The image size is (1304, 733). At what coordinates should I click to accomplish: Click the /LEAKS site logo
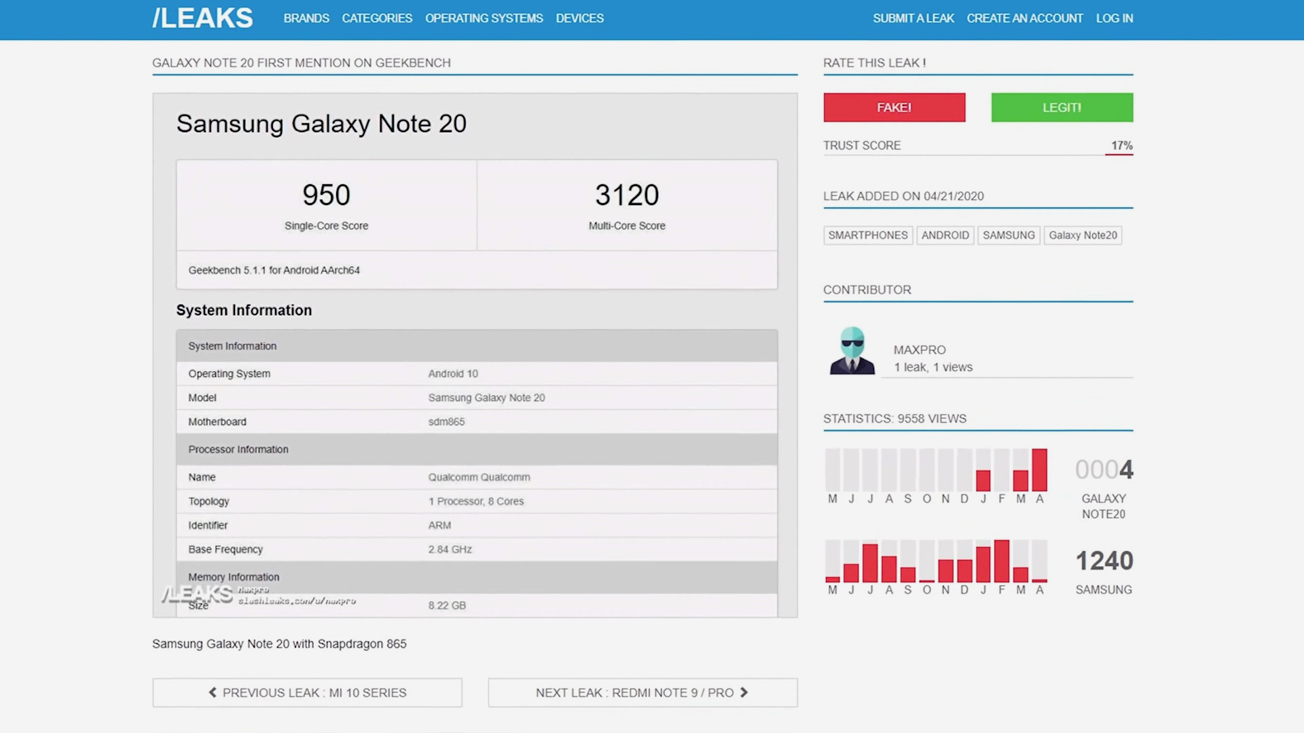[x=202, y=18]
